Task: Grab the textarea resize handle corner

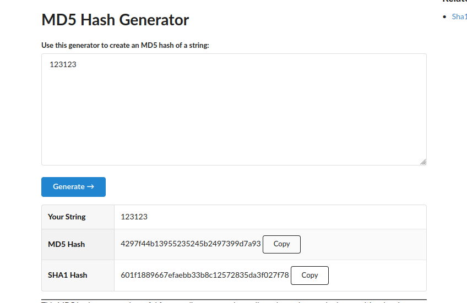Action: click(x=423, y=162)
